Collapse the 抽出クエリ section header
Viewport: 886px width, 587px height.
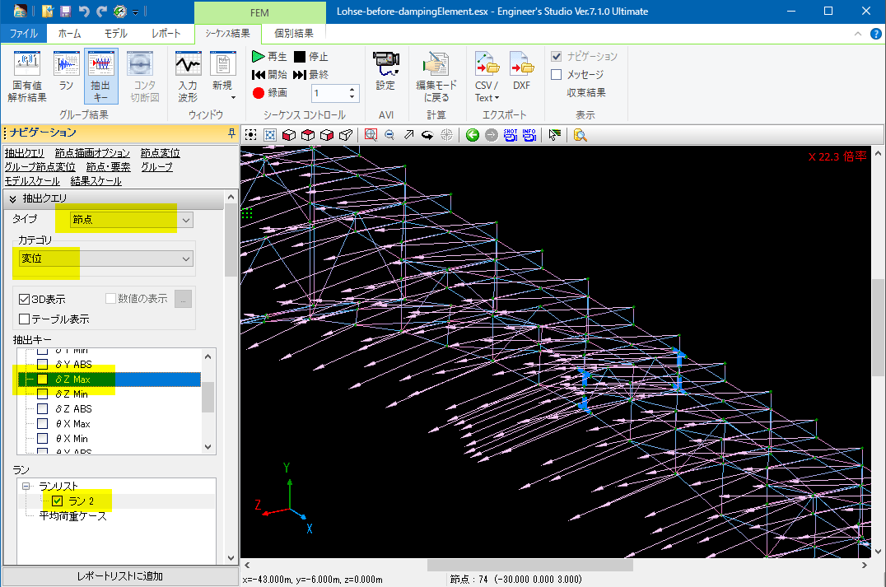coord(13,198)
